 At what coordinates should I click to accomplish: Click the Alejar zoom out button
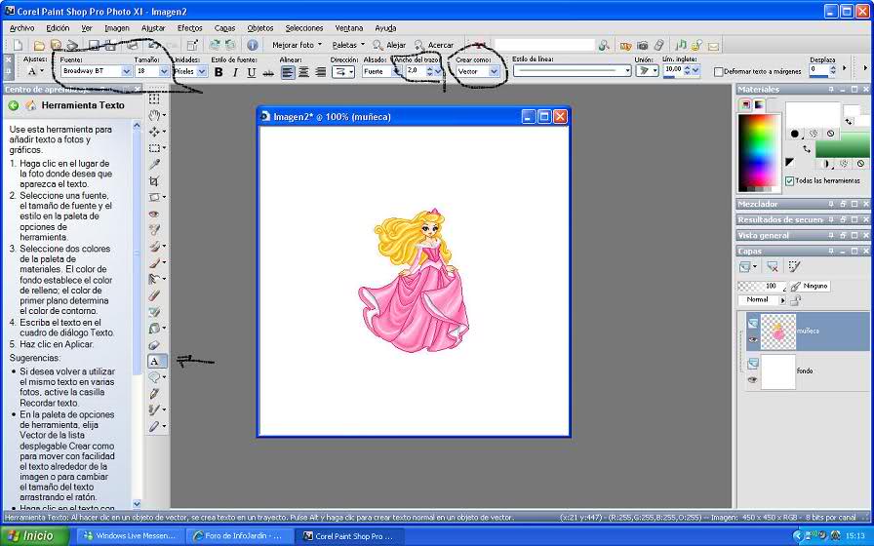tap(389, 45)
